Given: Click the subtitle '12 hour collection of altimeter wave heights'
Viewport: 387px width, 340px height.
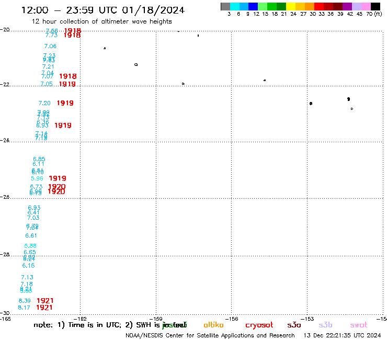Looking at the screenshot, I should (x=101, y=21).
